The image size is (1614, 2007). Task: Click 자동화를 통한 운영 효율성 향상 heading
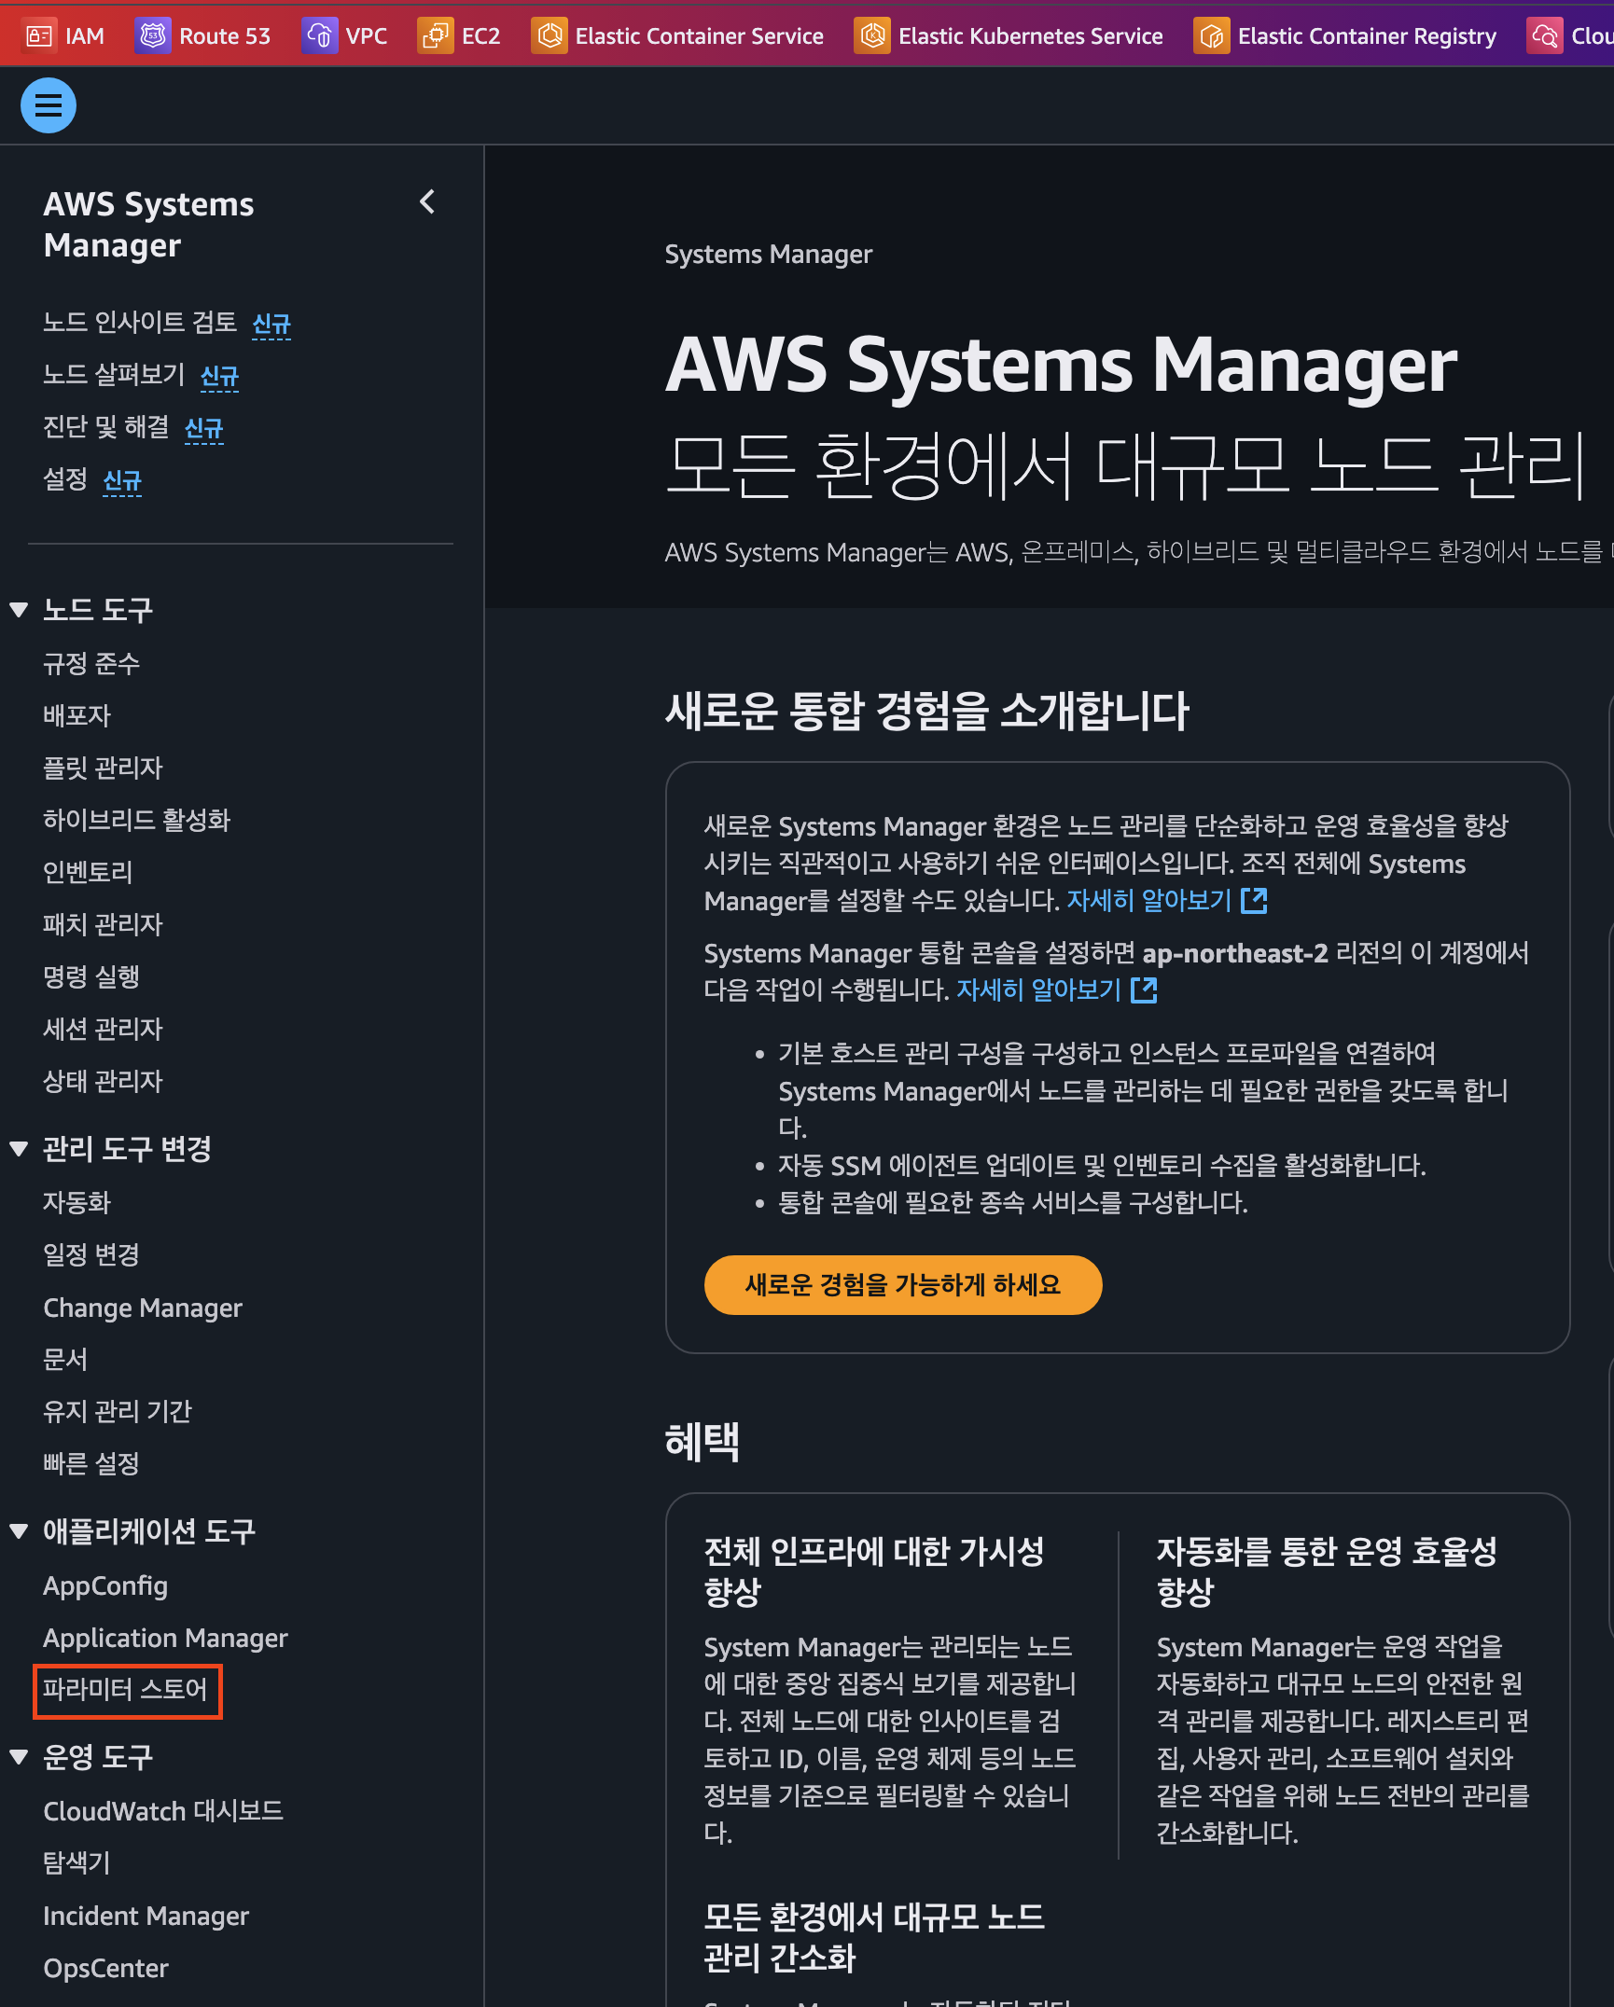coord(1328,1571)
